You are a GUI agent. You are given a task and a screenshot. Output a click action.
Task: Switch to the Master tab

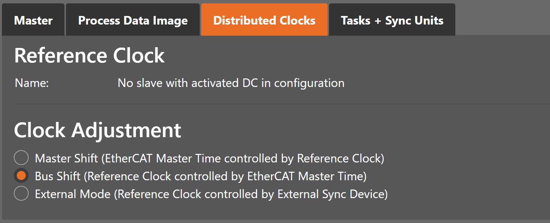pos(33,20)
